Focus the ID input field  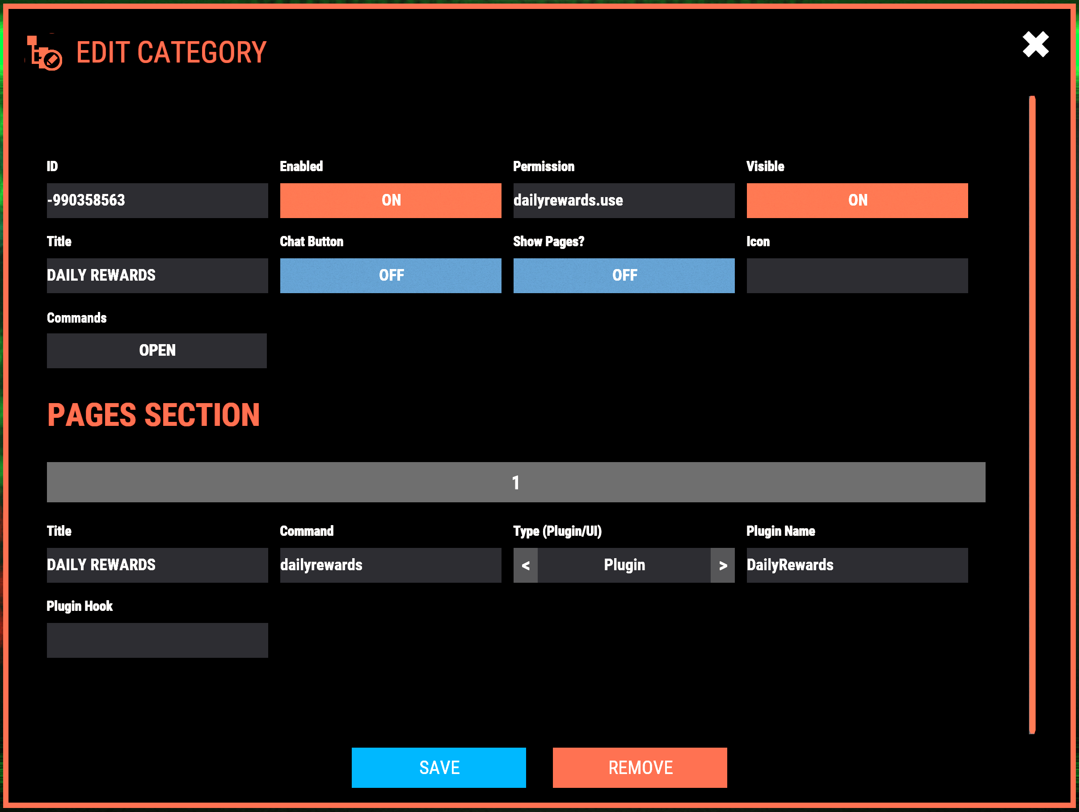(157, 201)
